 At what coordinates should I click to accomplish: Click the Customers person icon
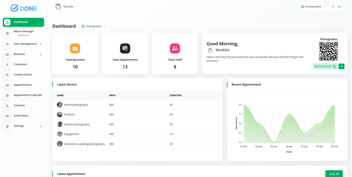pos(7,65)
